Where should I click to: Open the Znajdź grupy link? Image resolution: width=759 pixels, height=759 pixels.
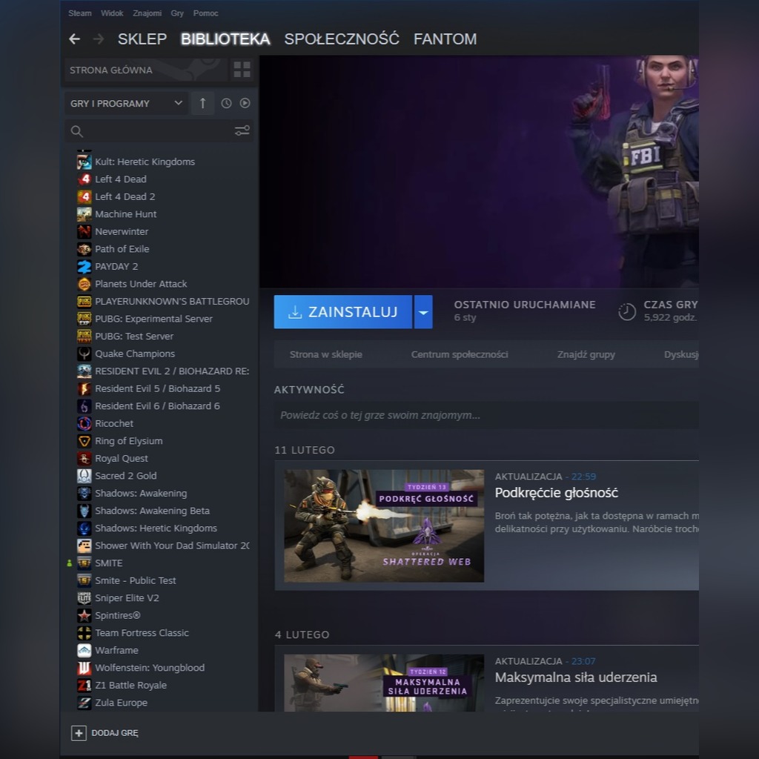click(x=586, y=354)
